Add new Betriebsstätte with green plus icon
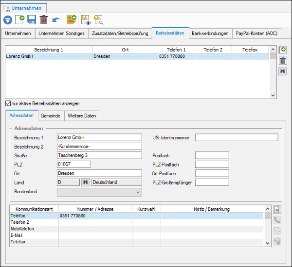The height and width of the screenshot is (267, 292). (x=282, y=50)
